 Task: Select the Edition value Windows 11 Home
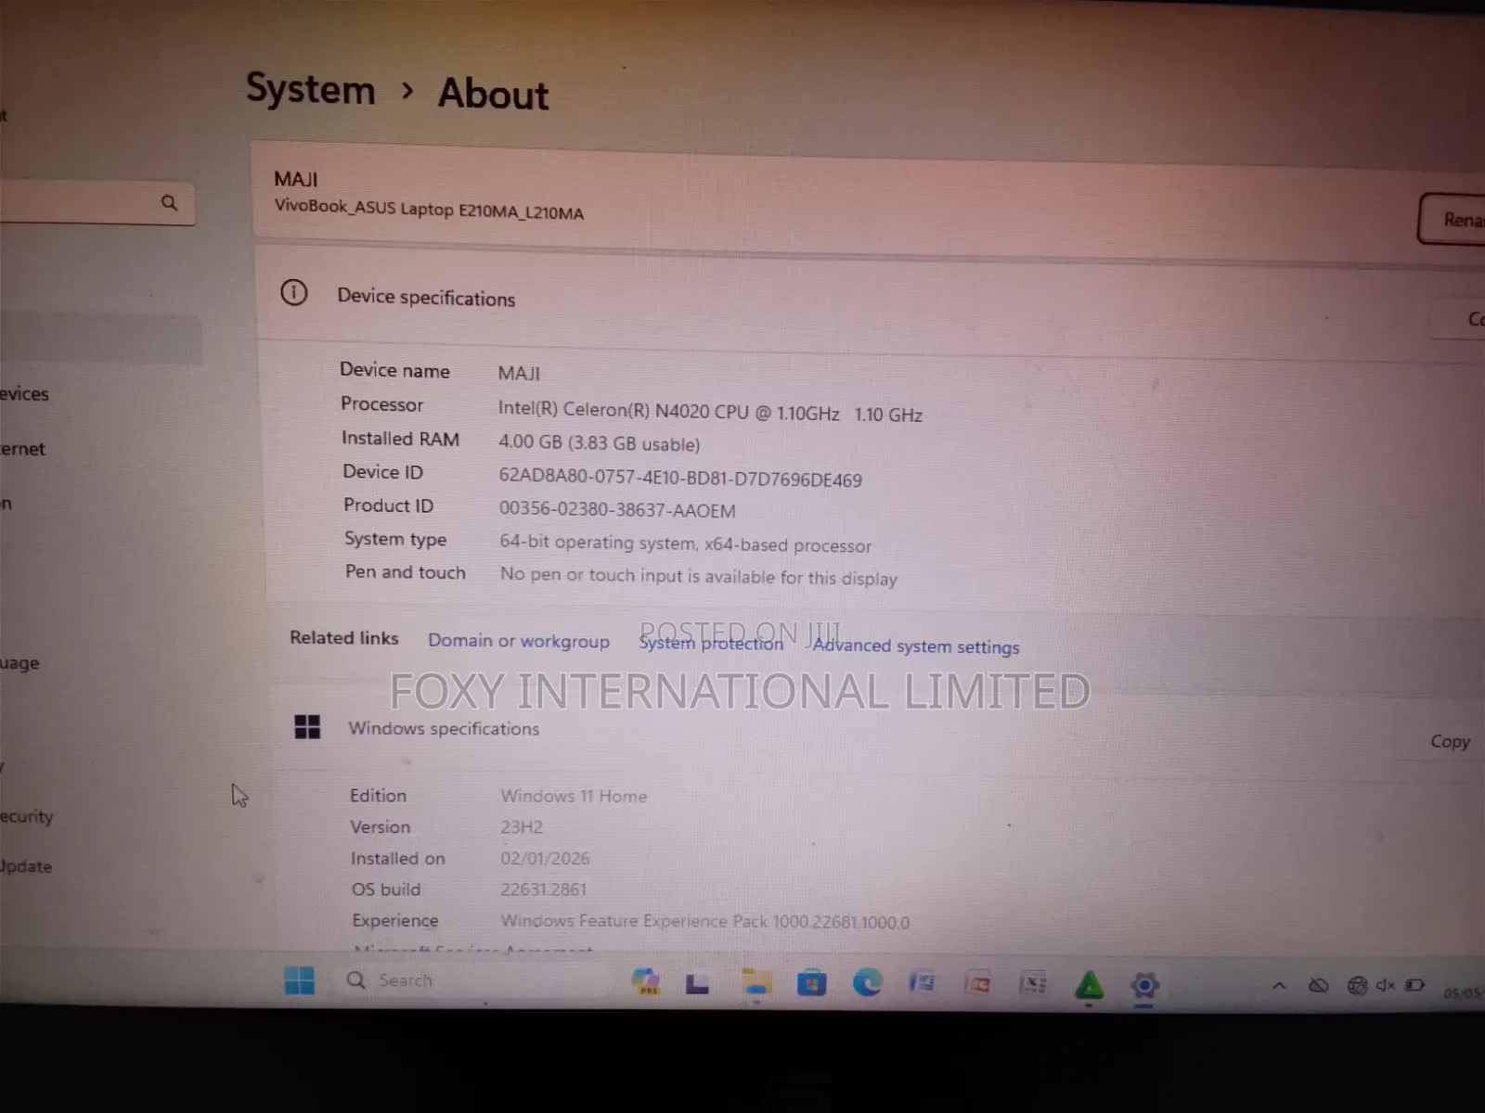[574, 796]
